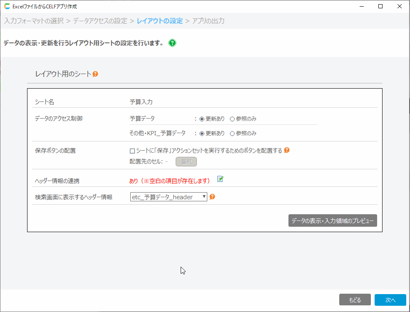Screen dimensions: 410x312
Task: Enable the 保存 button placement checkbox
Action: (x=132, y=151)
